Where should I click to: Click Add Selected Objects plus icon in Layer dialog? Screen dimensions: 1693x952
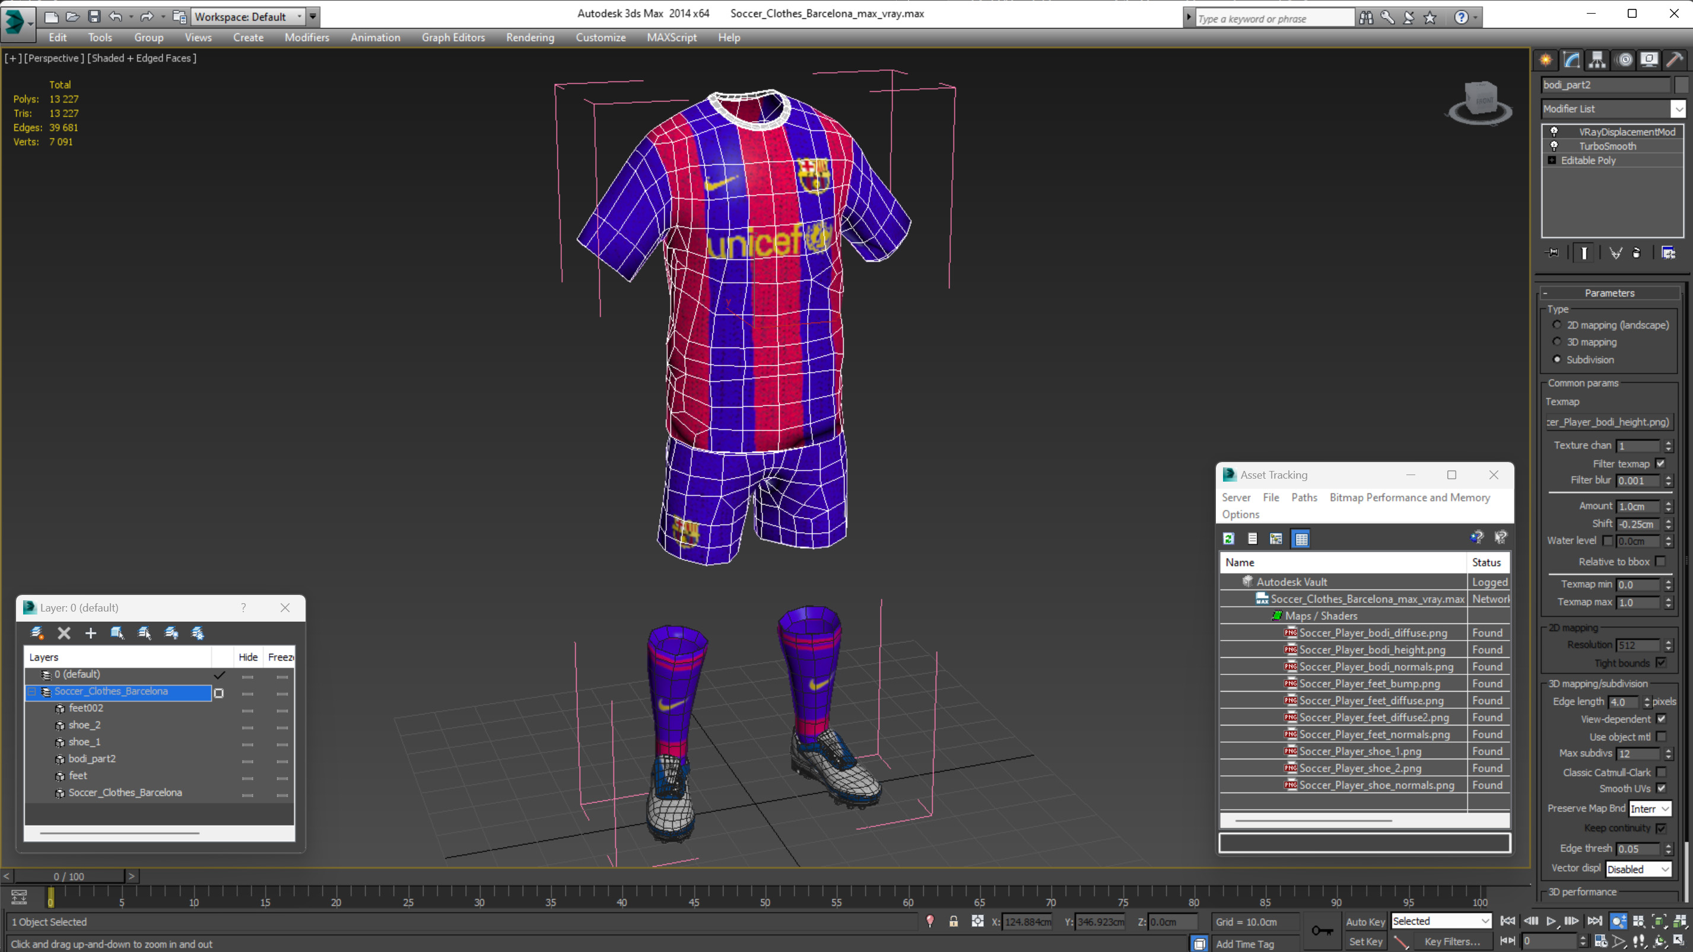[x=91, y=633]
